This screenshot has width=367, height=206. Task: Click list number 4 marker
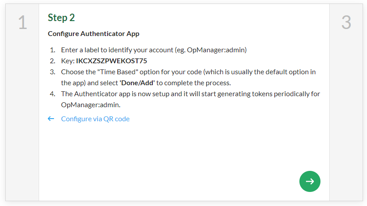52,94
